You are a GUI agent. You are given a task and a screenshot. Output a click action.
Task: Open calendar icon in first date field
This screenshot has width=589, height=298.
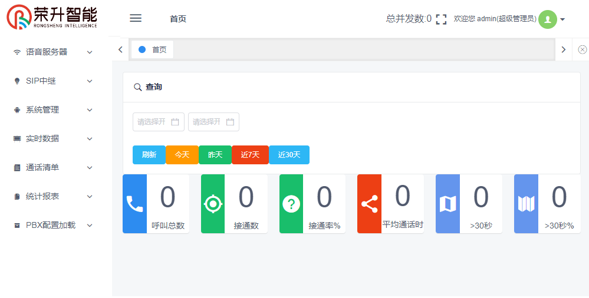(x=175, y=122)
